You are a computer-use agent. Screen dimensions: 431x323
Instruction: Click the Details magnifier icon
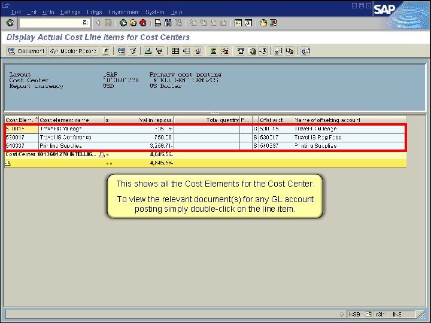(121, 51)
